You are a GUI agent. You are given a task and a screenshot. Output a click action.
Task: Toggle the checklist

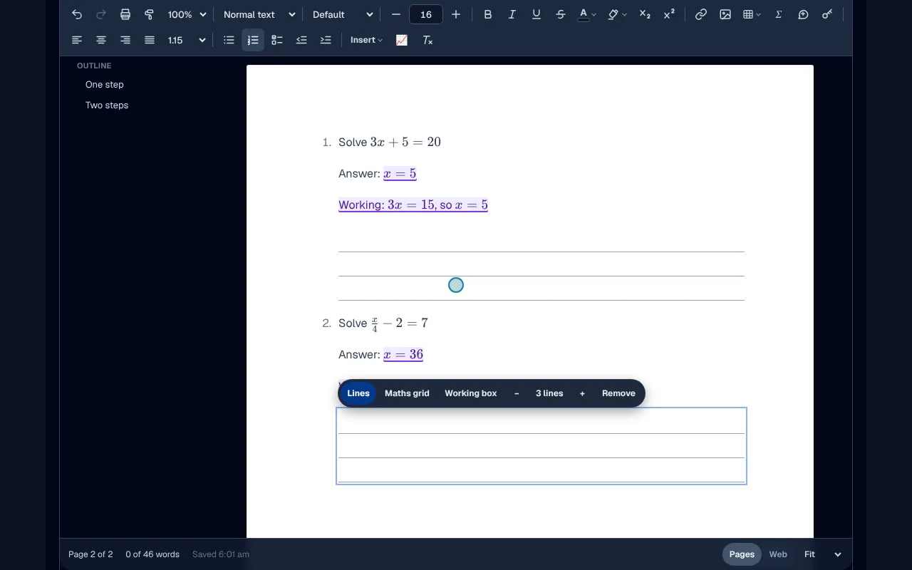[x=277, y=40]
